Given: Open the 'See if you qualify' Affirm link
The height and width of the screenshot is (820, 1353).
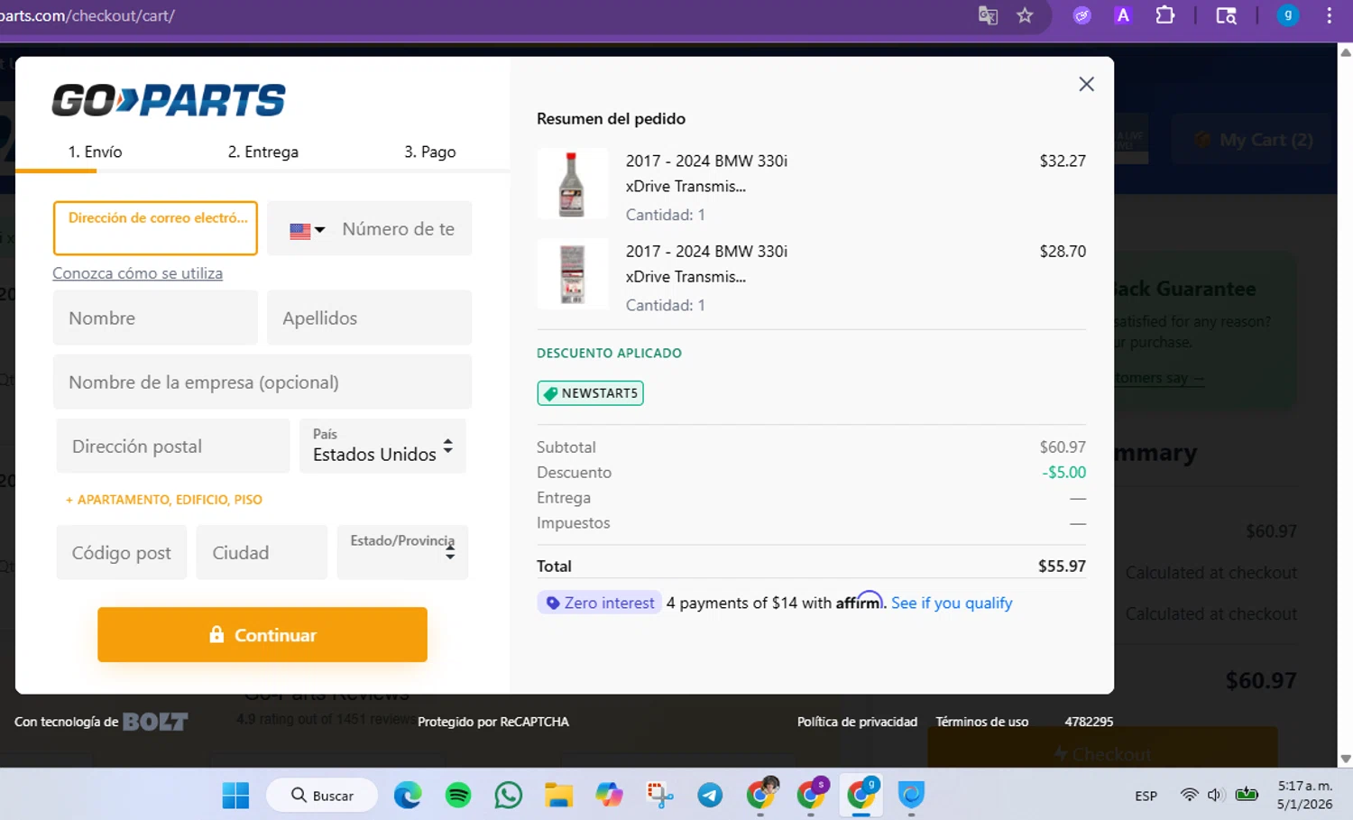Looking at the screenshot, I should [x=952, y=603].
